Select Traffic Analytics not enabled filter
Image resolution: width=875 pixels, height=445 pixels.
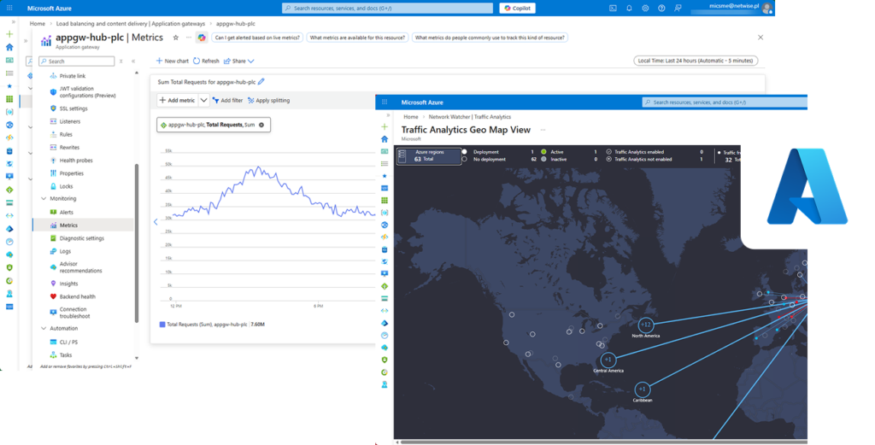click(x=608, y=159)
